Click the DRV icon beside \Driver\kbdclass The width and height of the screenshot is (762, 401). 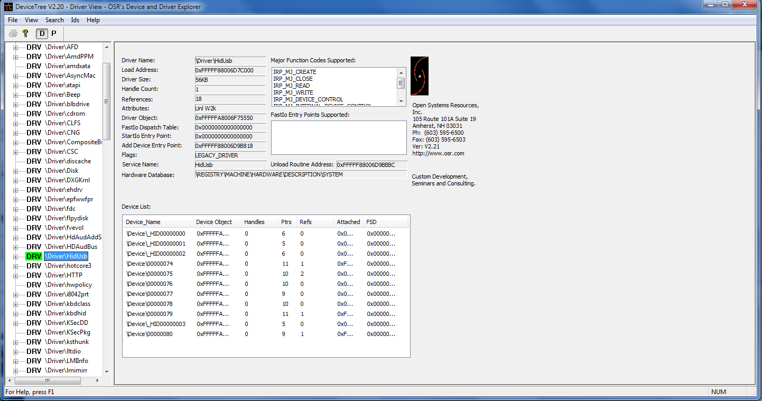coord(34,304)
